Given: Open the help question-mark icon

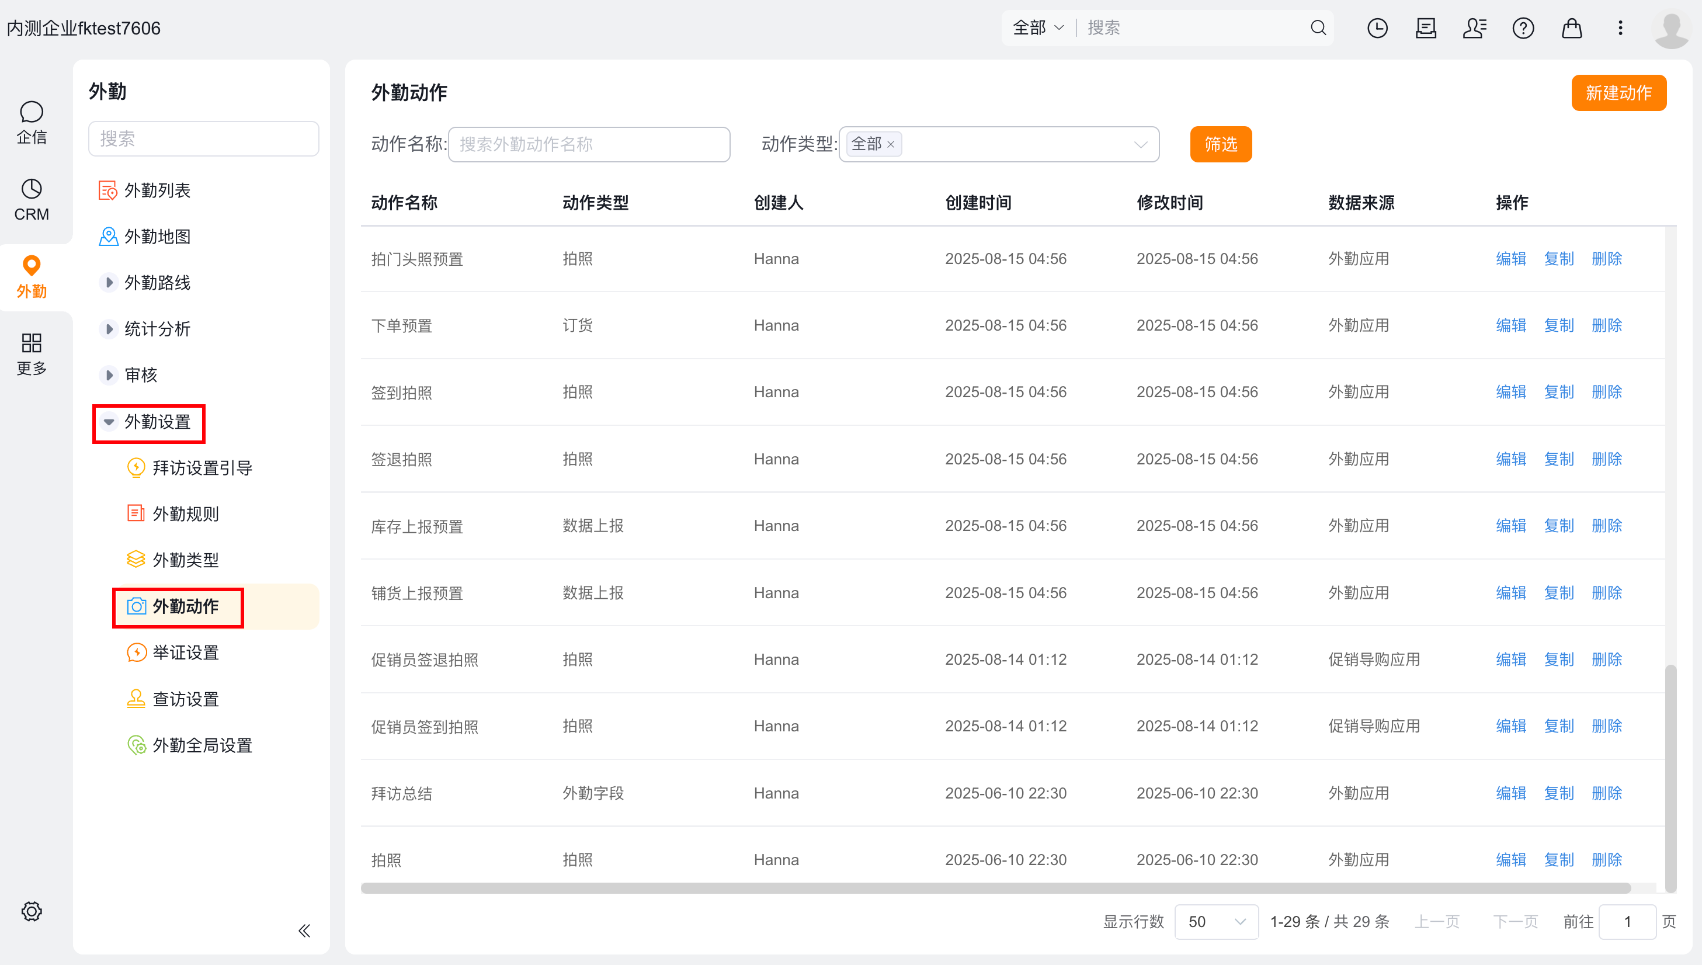Looking at the screenshot, I should click(x=1523, y=28).
